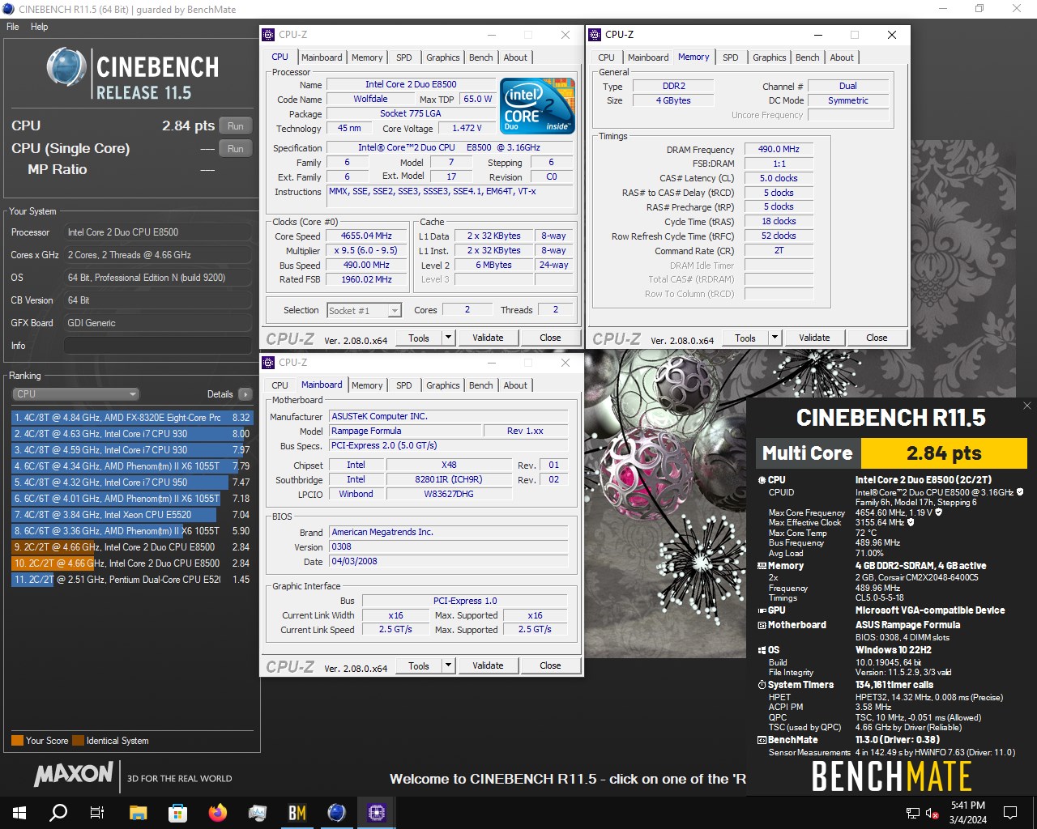Select ranking row 2 Core i7 930 4.63 GHz
Image resolution: width=1037 pixels, height=829 pixels.
[132, 434]
